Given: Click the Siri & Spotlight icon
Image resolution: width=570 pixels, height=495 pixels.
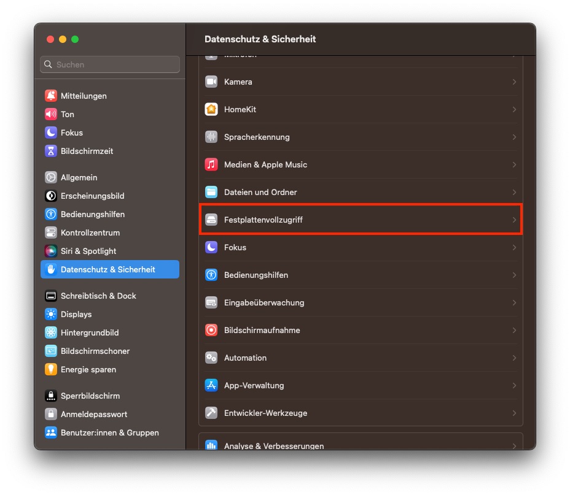Looking at the screenshot, I should coord(52,251).
